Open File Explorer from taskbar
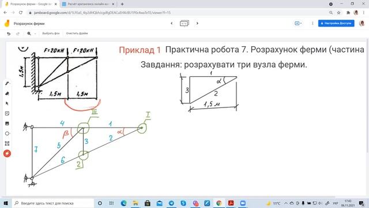This screenshot has width=369, height=208. 135,203
